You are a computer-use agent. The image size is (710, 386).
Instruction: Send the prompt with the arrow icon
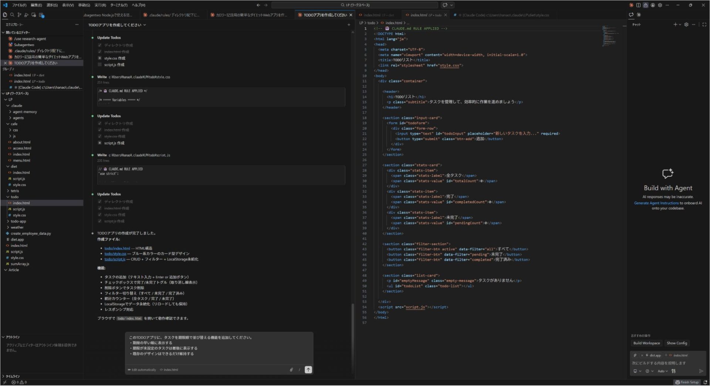[308, 369]
